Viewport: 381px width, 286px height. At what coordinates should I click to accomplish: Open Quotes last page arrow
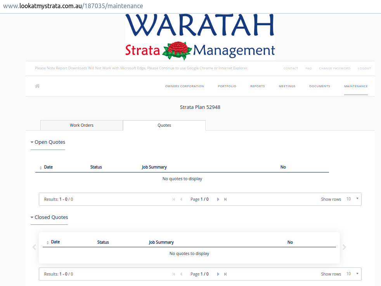coord(225,199)
